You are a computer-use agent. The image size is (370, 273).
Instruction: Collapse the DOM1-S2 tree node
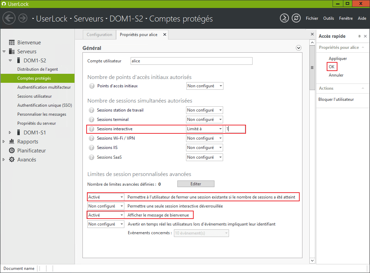click(10, 60)
